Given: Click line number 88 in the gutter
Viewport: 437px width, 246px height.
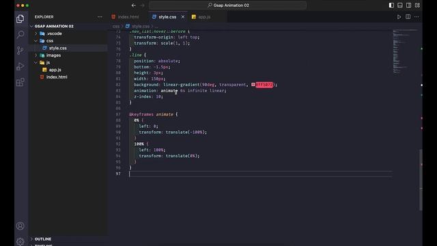Looking at the screenshot, I should 118,120.
